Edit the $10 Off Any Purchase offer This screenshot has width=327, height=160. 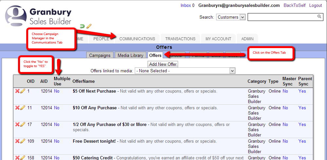coord(23,108)
